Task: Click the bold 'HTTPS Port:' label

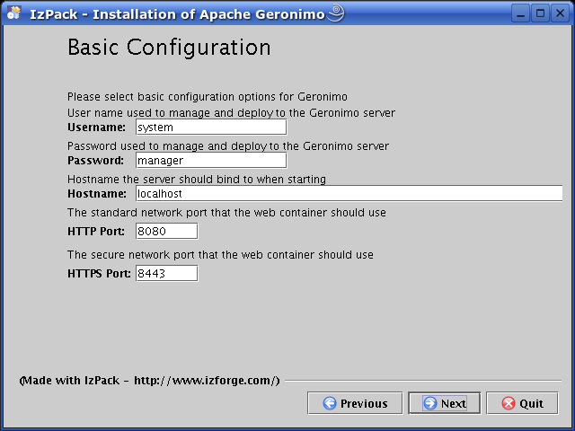Action: pos(100,273)
